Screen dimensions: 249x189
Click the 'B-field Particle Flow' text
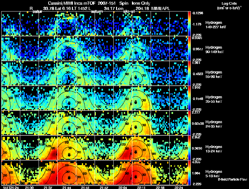pos(233,179)
